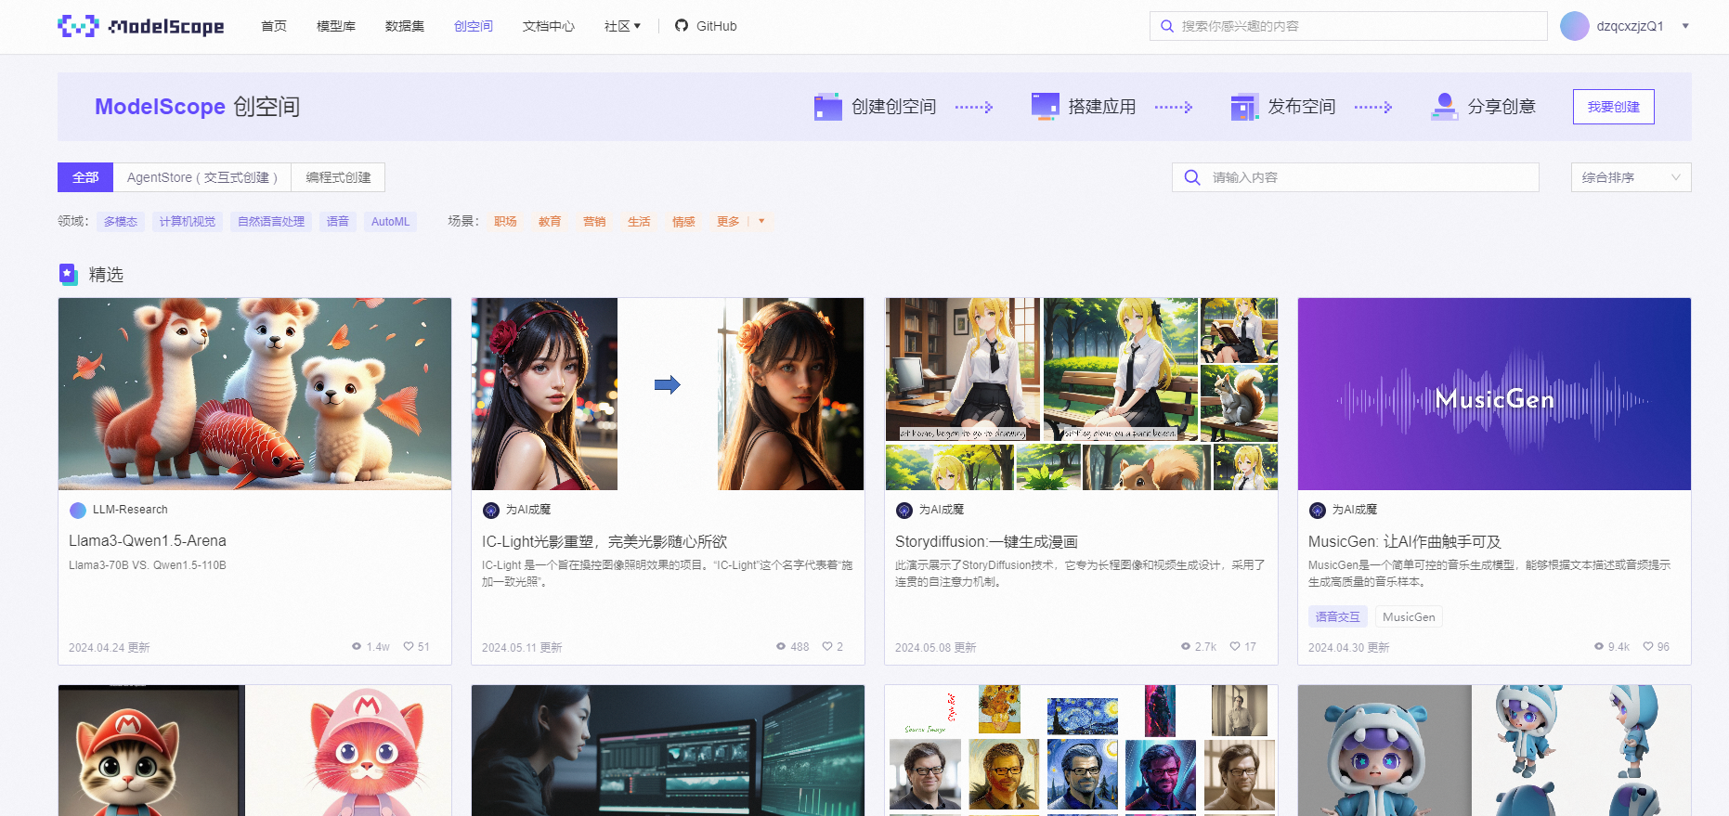Like the Llama3-Qwen1.5-Arena card heart
The height and width of the screenshot is (816, 1729).
tap(409, 646)
